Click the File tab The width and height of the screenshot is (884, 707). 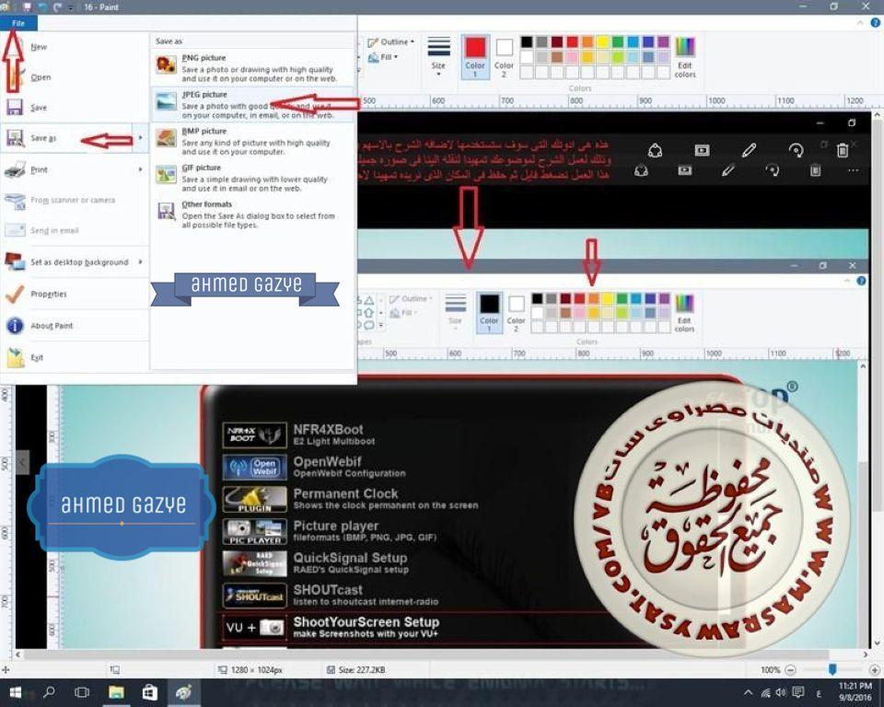pos(18,23)
